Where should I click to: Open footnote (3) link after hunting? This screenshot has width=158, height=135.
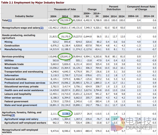tap(13, 115)
